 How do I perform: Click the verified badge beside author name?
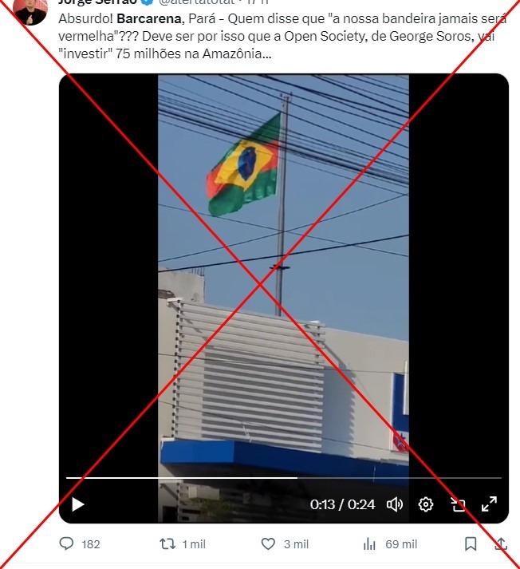147,2
